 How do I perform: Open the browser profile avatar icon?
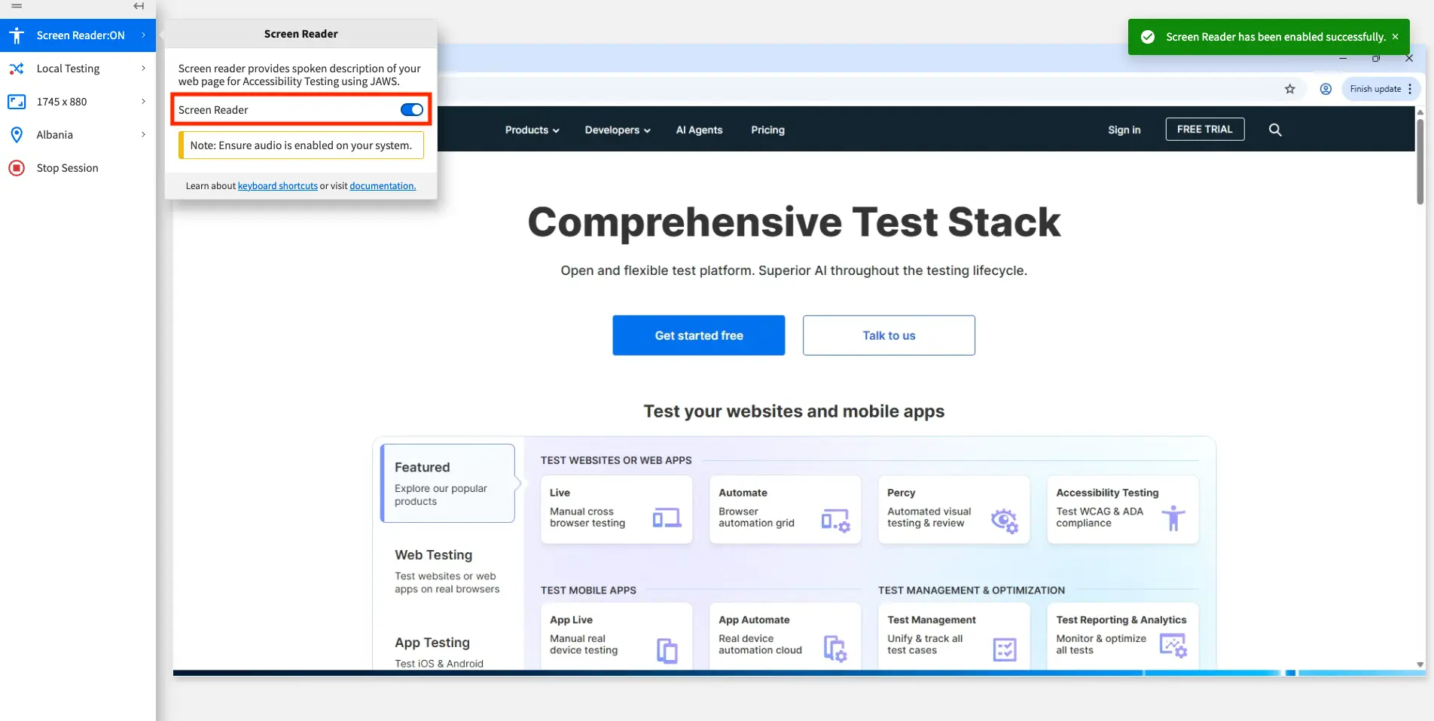pyautogui.click(x=1326, y=89)
